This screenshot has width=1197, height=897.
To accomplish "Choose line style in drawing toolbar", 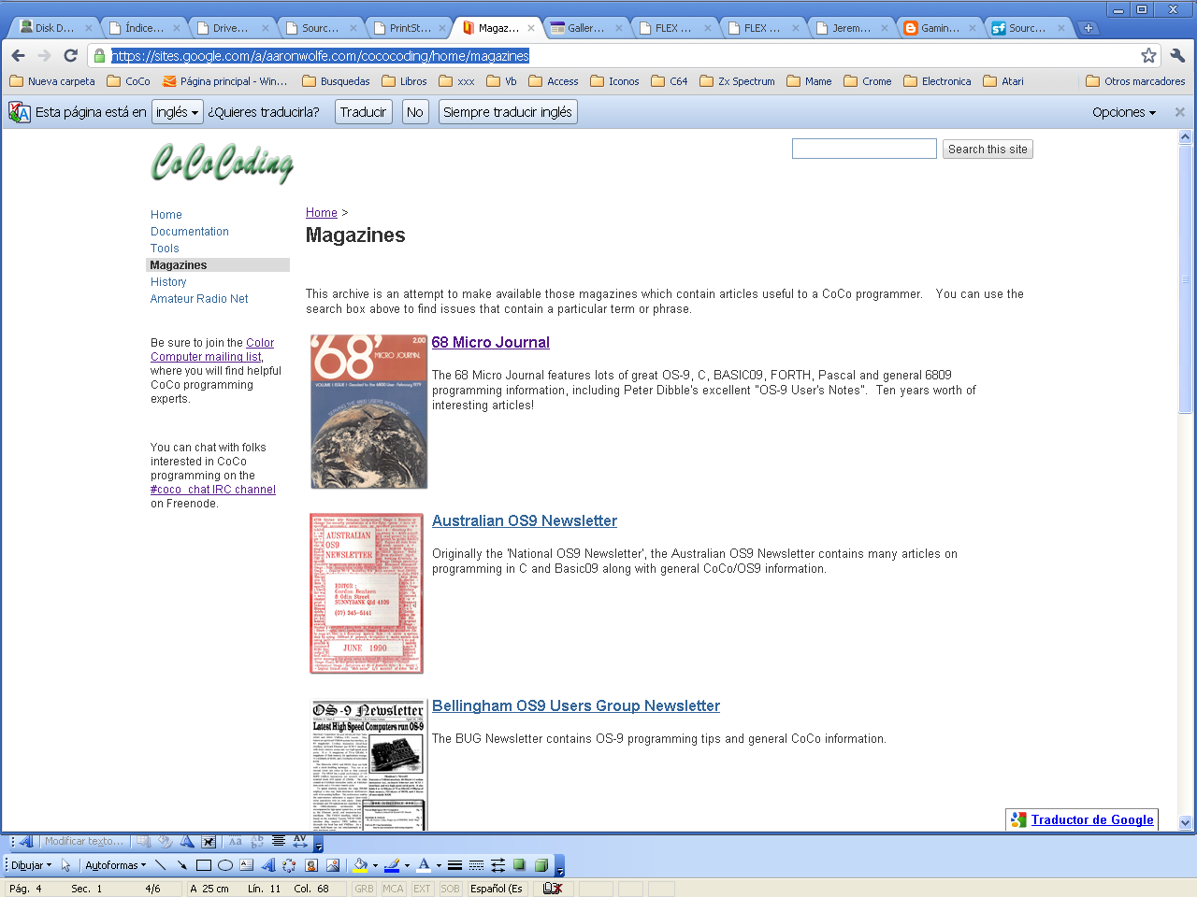I will [x=454, y=865].
